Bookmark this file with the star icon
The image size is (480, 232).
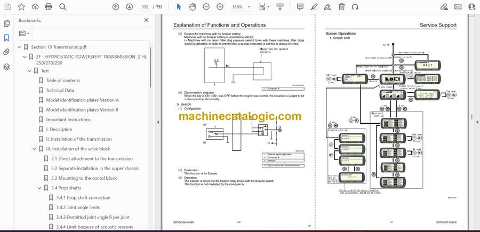pyautogui.click(x=21, y=7)
